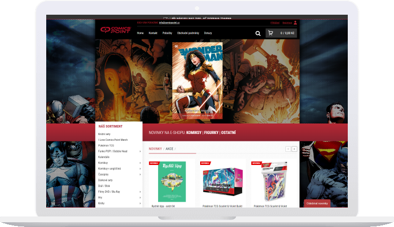The image size is (394, 227).
Task: Open the Knihy category
Action: pos(101,203)
